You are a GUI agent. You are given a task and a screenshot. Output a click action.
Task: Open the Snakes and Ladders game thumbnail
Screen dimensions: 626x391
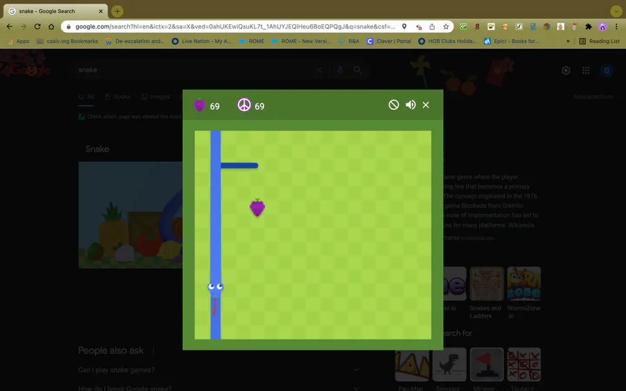[486, 283]
